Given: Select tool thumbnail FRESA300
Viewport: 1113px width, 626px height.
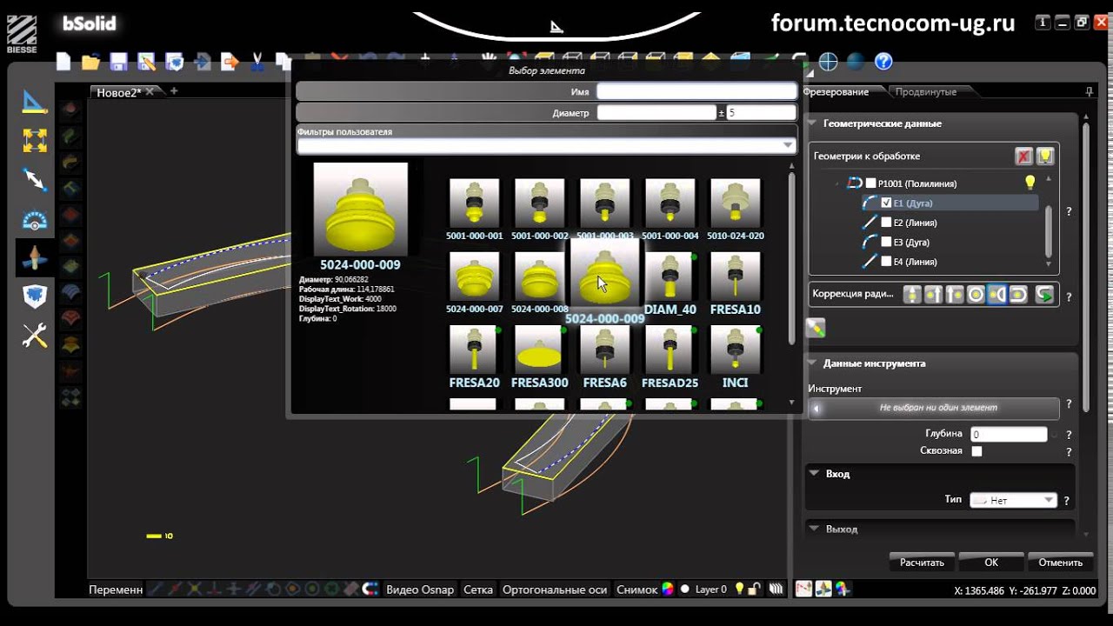Looking at the screenshot, I should (539, 356).
